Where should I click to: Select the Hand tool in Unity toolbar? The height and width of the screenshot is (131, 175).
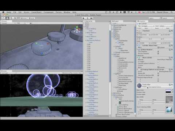[x=4, y=18]
